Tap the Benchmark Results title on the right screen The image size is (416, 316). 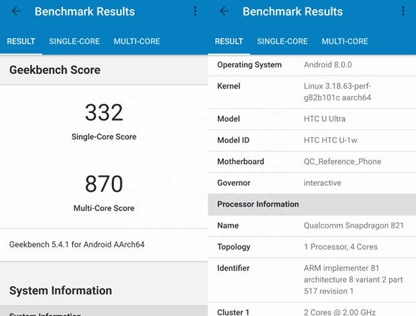click(x=293, y=11)
